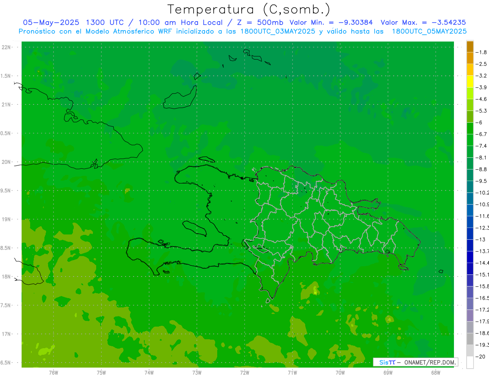Viewport: 489px width, 378px height.
Task: Select the "1800UTC_05MAY2025" validity end time
Action: click(429, 31)
